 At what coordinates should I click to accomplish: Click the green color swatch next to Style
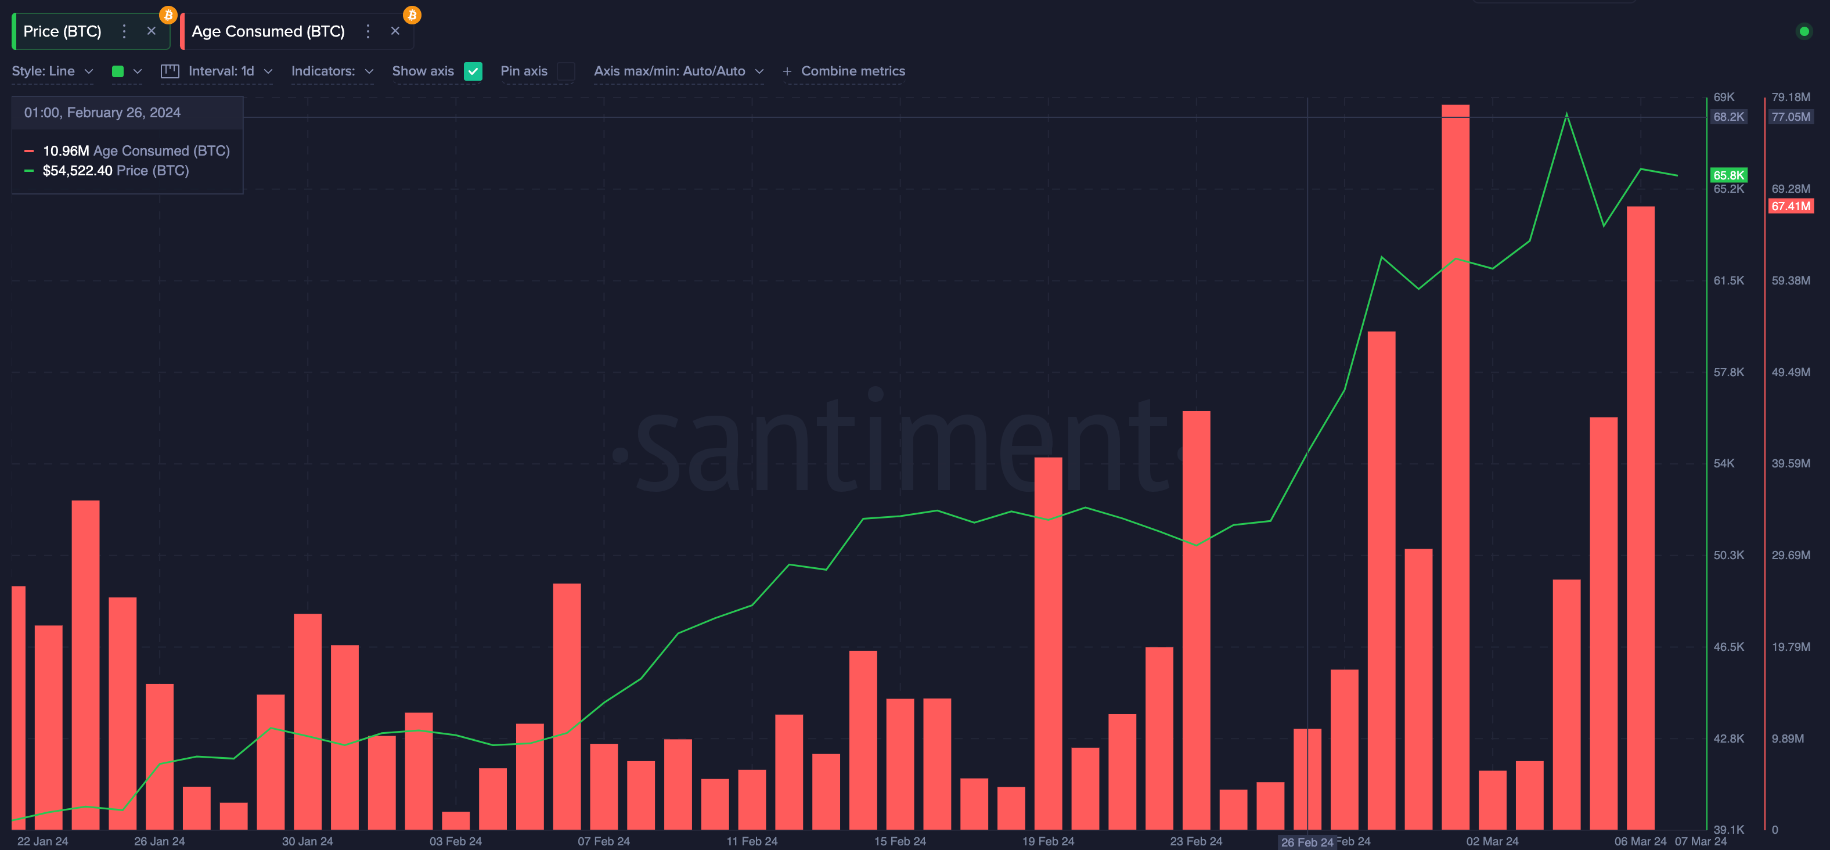click(118, 71)
